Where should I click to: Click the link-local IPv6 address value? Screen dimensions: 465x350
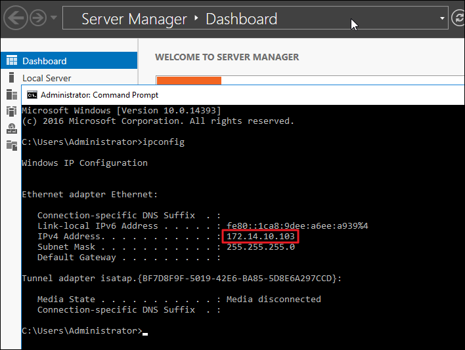297,226
